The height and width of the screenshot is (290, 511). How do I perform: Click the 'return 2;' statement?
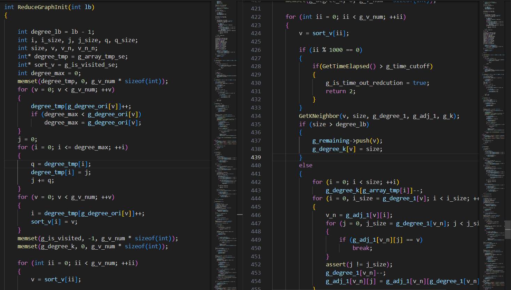click(340, 91)
